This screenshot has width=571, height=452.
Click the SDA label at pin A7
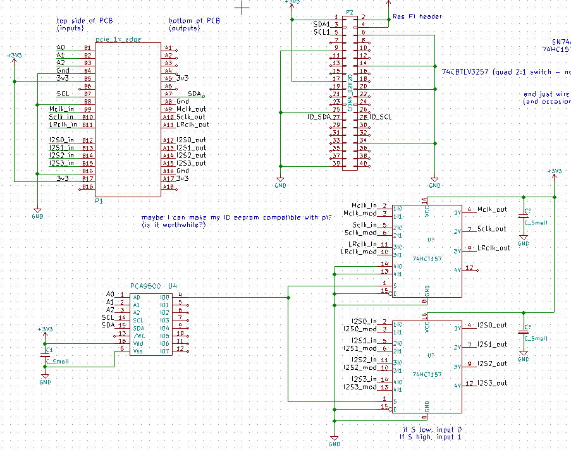[195, 94]
